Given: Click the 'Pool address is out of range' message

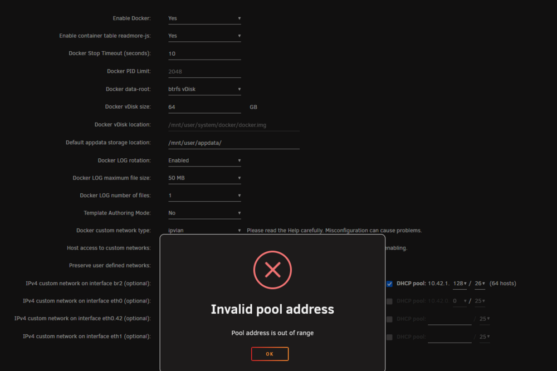Looking at the screenshot, I should tap(272, 333).
